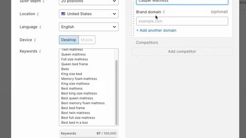246x138 pixels.
Task: Open the Location dropdown showing United States
Action: pyautogui.click(x=89, y=14)
